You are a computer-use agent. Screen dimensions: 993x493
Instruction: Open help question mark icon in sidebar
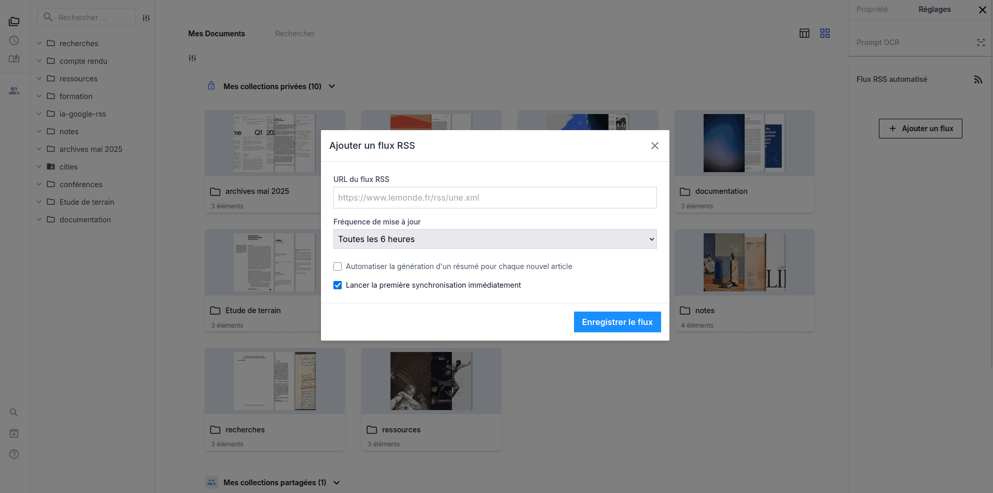coord(14,454)
